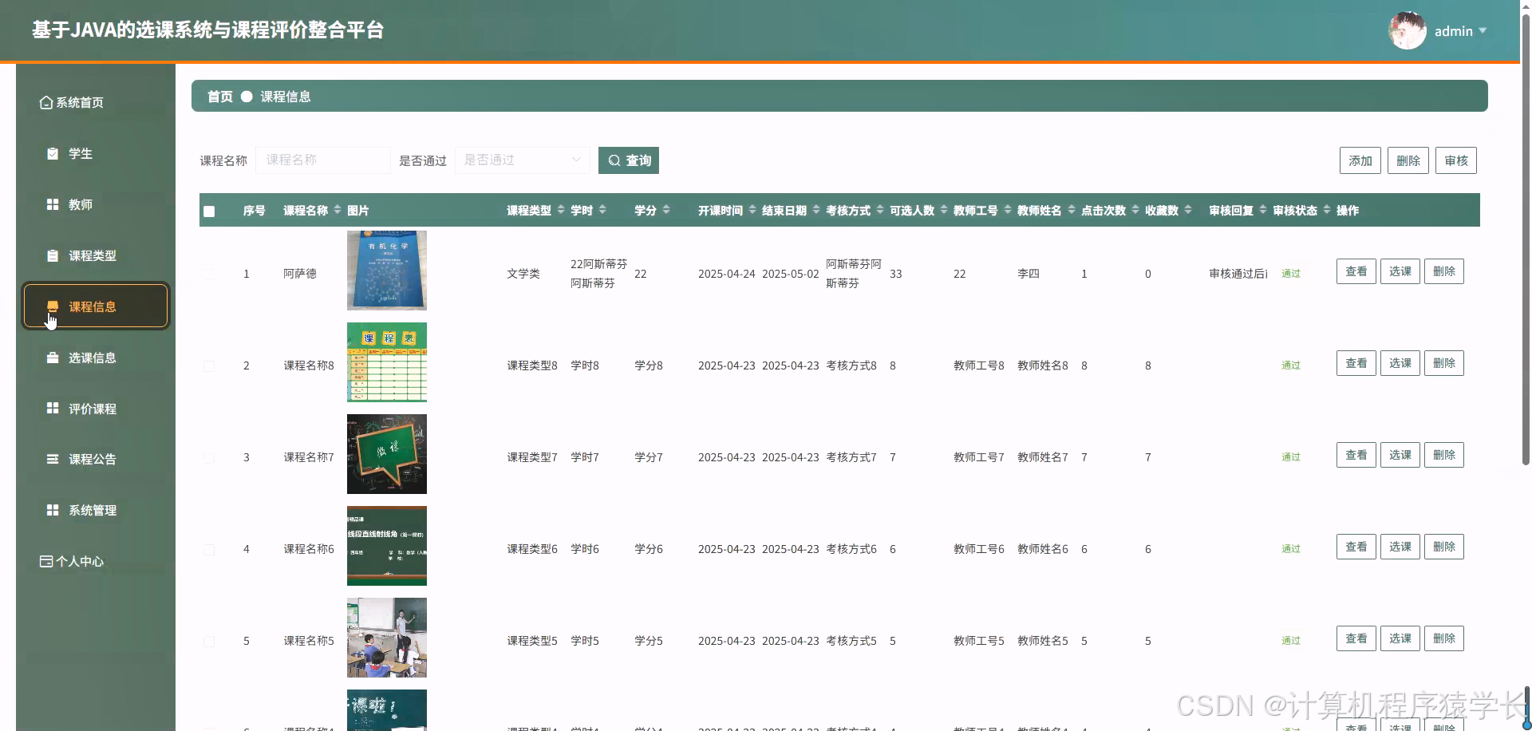Open the 是否通过 dropdown filter

click(x=523, y=160)
